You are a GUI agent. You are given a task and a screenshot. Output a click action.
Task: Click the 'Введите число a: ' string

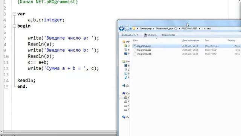click(x=69, y=38)
